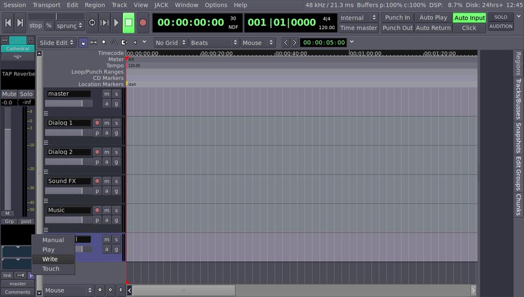Select the Range selection tool
The image size is (524, 297).
coord(93,43)
